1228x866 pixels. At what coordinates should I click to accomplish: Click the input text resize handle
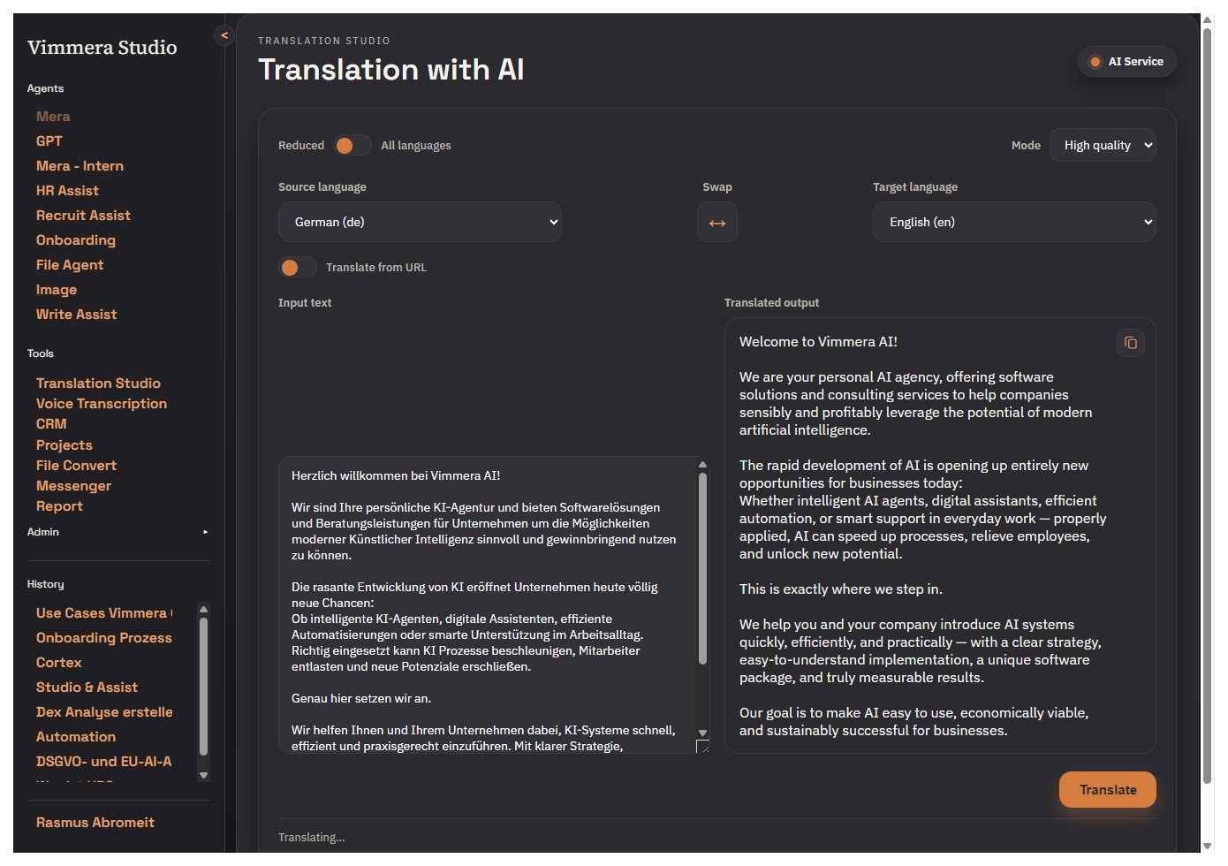pyautogui.click(x=702, y=747)
